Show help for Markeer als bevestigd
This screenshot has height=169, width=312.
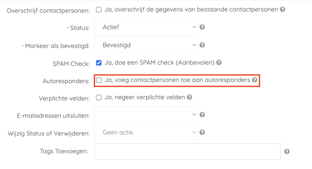202,45
